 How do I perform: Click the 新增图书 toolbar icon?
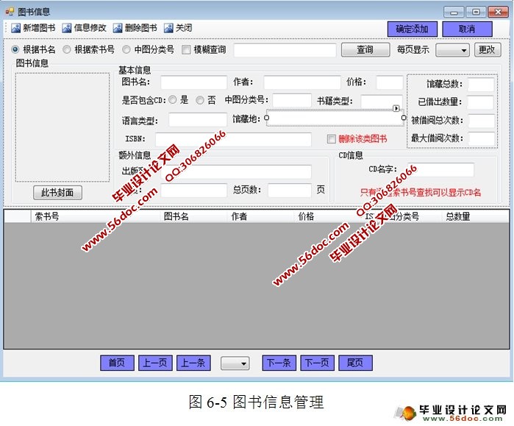[x=15, y=28]
